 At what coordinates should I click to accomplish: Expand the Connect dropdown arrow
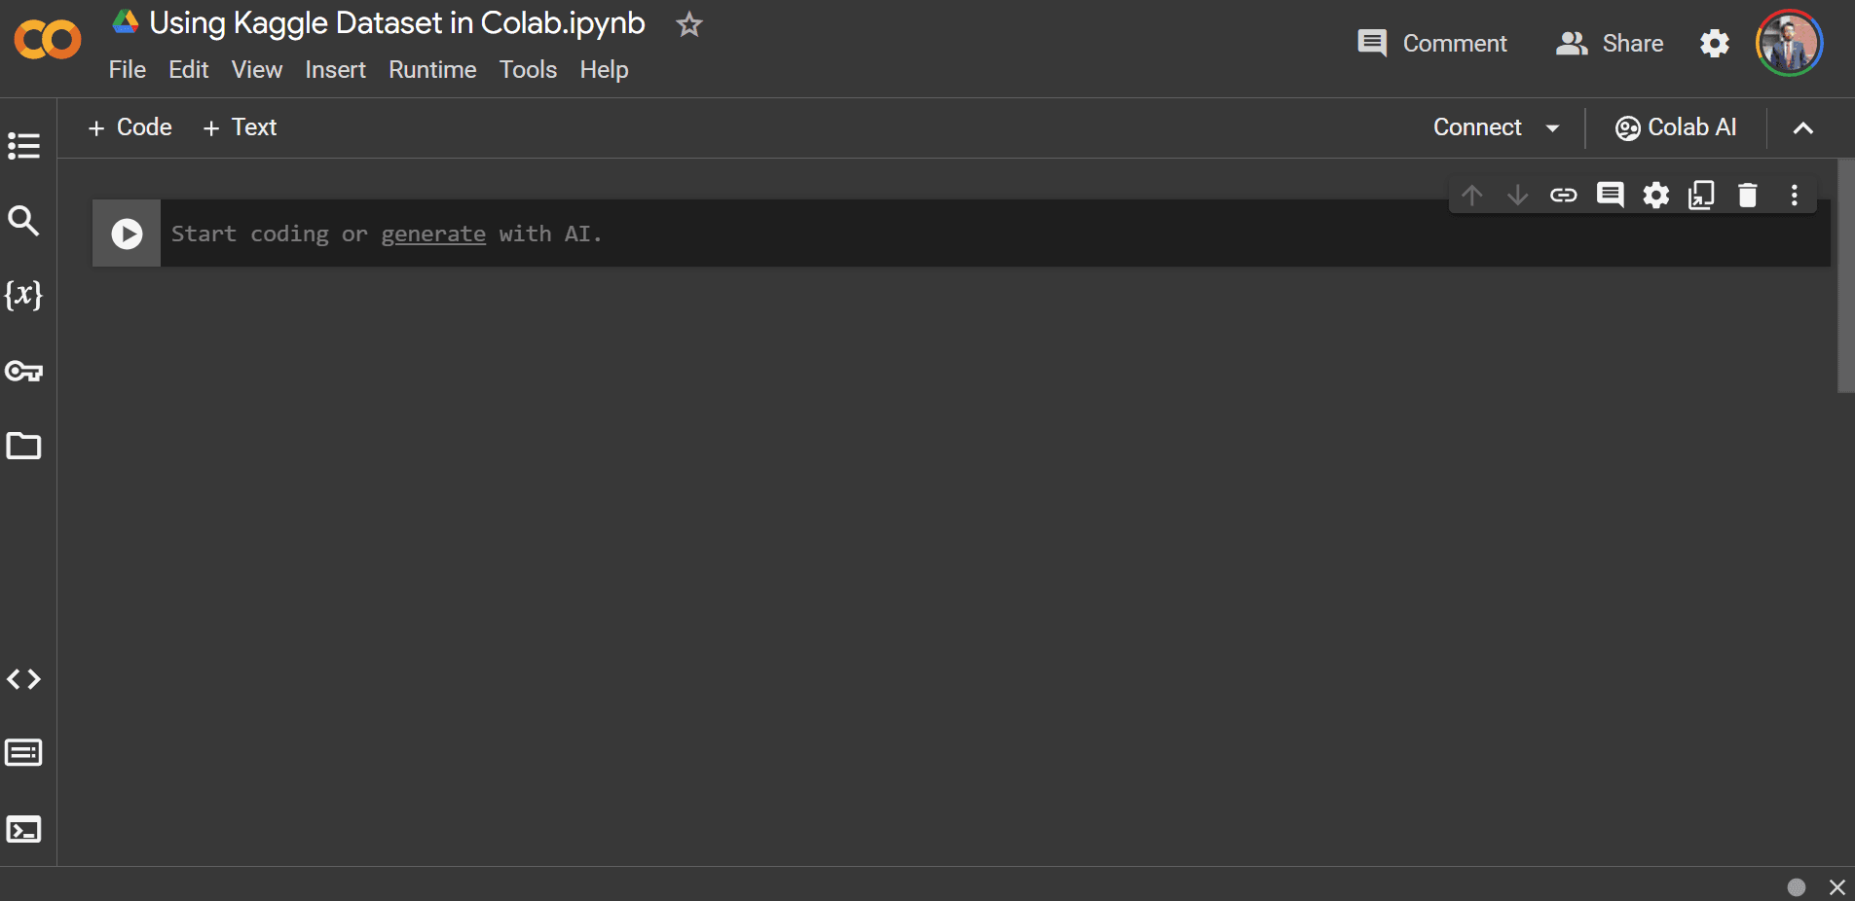click(x=1553, y=127)
